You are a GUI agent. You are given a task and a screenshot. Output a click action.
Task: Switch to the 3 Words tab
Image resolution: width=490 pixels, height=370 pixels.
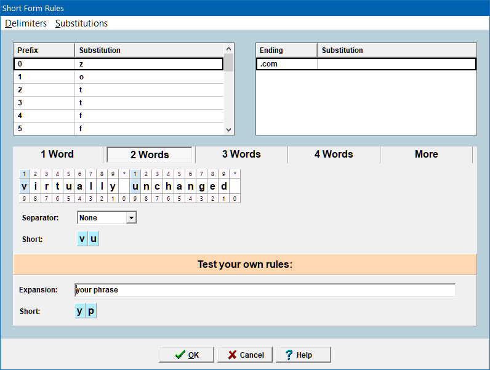point(241,155)
